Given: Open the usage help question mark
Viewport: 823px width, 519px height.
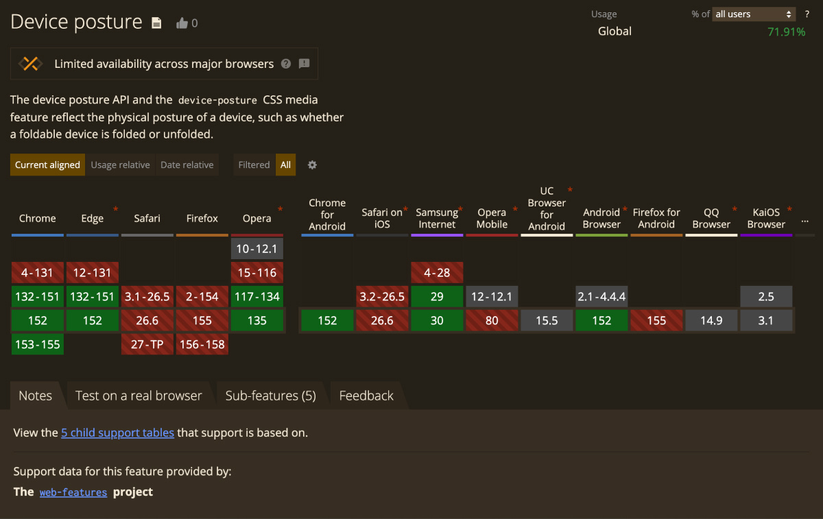Looking at the screenshot, I should pyautogui.click(x=807, y=14).
